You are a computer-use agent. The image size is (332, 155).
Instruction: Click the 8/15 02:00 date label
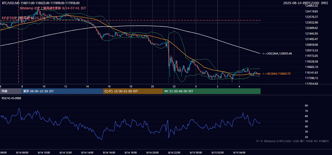click(x=217, y=153)
